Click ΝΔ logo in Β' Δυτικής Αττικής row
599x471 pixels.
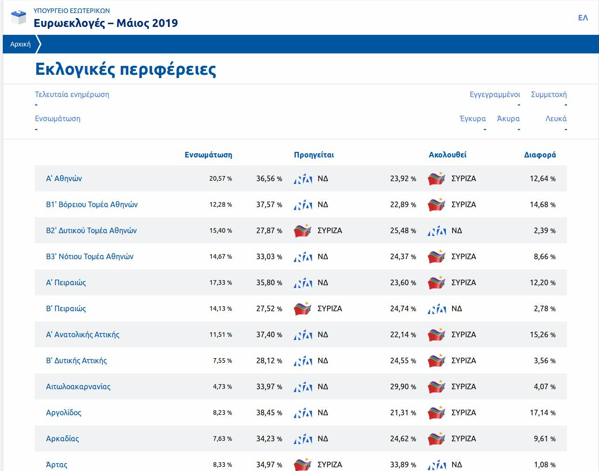(x=303, y=361)
